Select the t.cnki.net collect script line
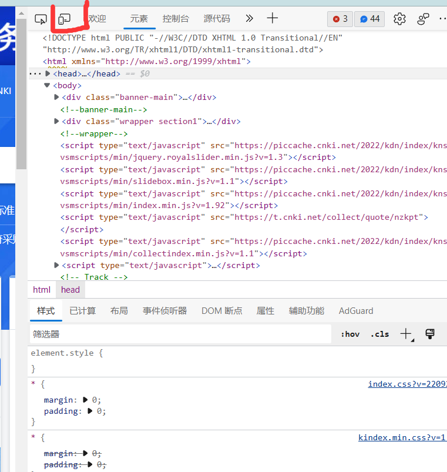Viewport: 447px width, 472px height. coord(244,223)
